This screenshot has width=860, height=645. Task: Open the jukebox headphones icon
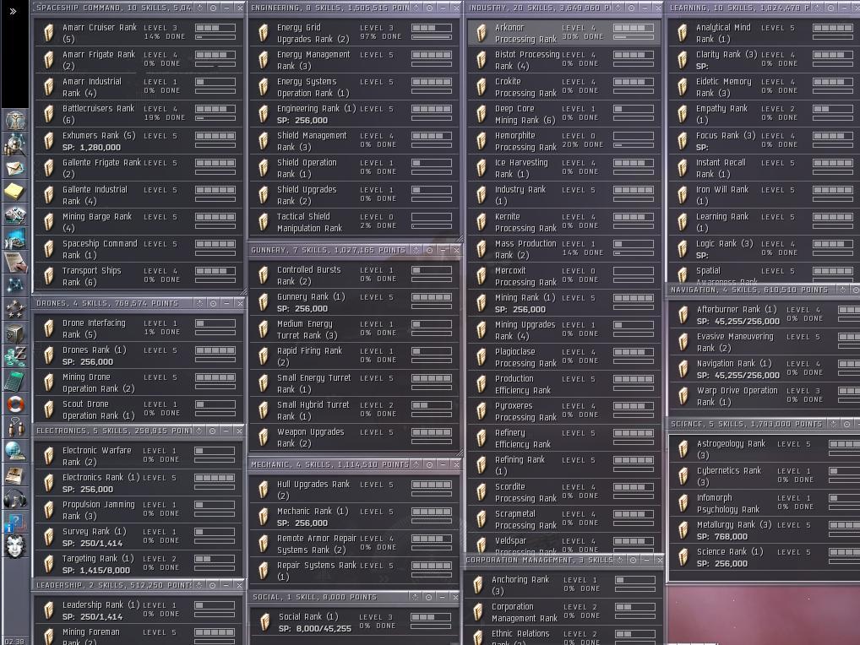pos(15,498)
